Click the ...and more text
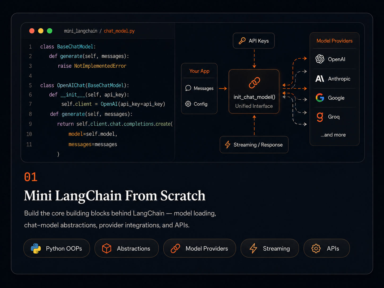Viewport: 384px width, 288px height. pyautogui.click(x=333, y=135)
